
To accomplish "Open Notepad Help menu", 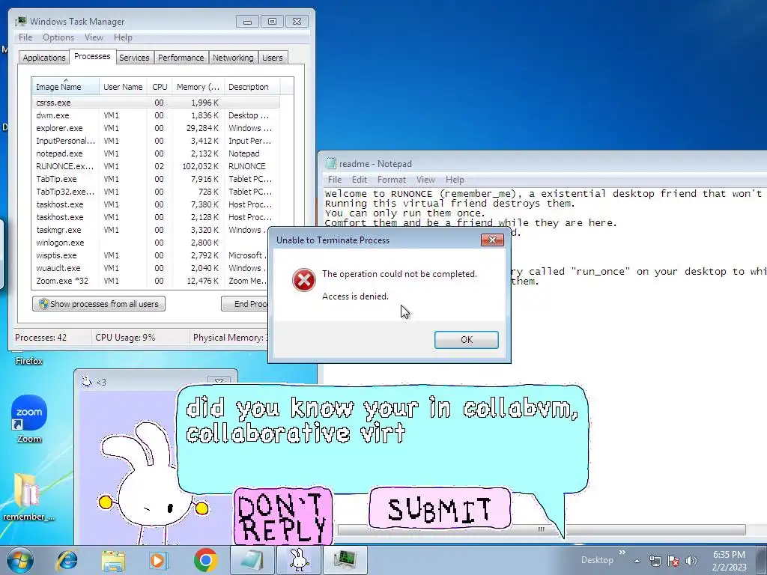I will coord(455,180).
